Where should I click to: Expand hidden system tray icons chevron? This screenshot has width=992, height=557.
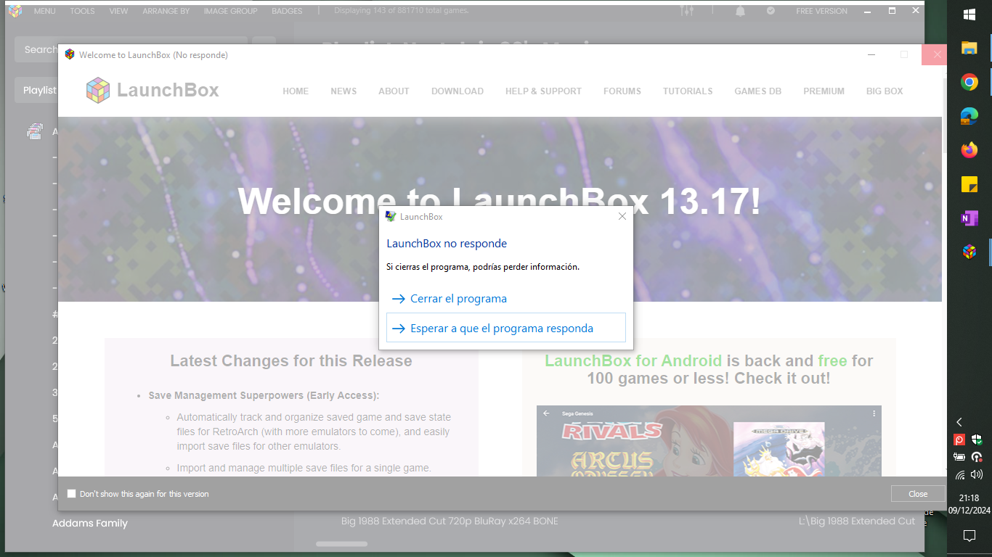[x=959, y=422]
